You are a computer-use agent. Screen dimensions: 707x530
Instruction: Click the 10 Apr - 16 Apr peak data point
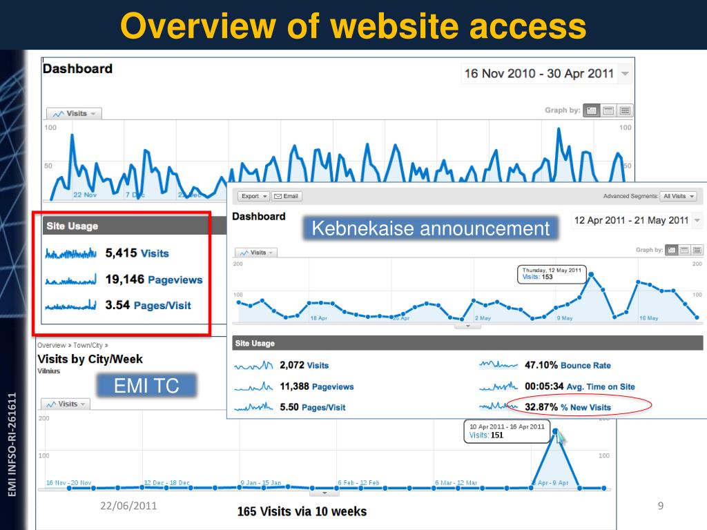555,431
